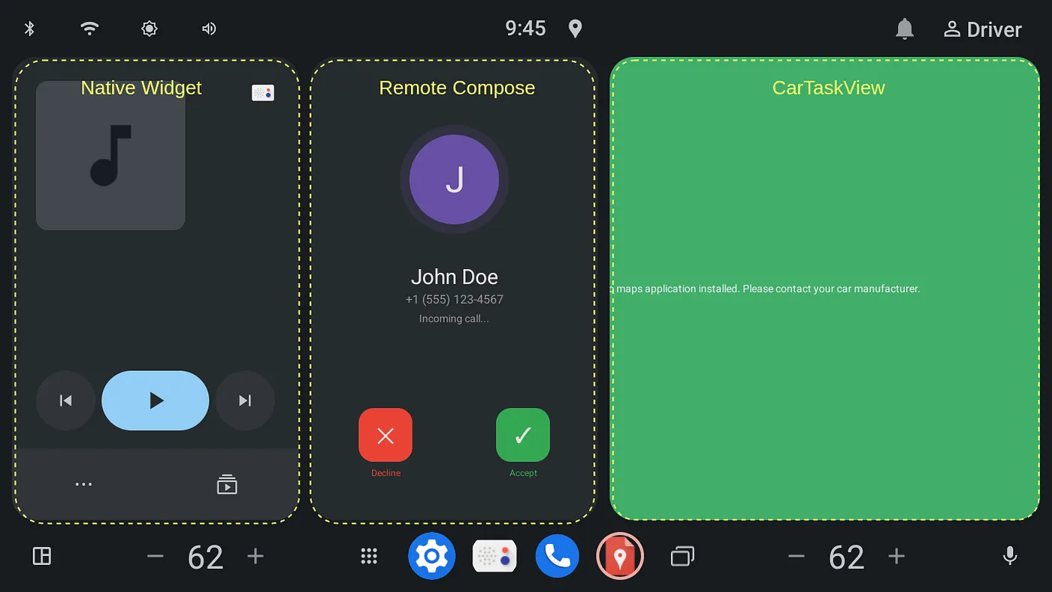Open the dashboard layout icon
1052x592 pixels.
click(x=42, y=556)
